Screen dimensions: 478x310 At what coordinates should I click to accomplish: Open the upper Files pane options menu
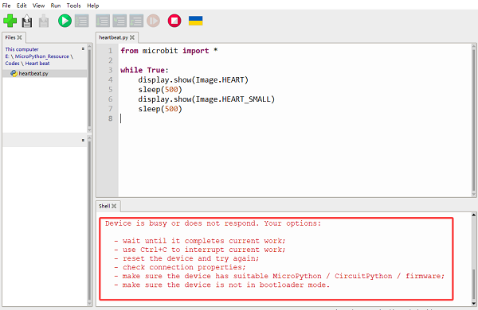(83, 48)
